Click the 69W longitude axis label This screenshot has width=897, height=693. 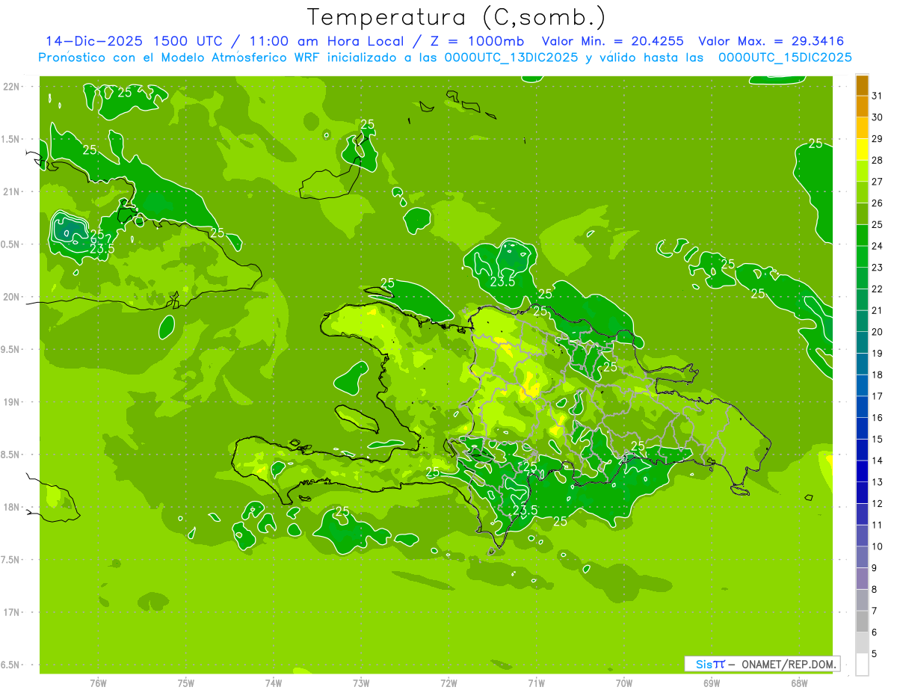click(712, 683)
